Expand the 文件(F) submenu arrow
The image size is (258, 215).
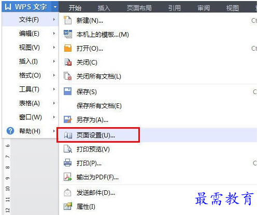[x=54, y=20]
